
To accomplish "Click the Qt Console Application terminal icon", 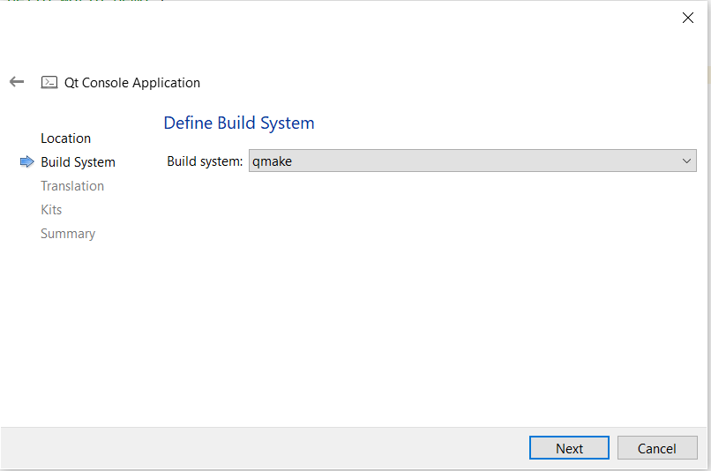I will coord(49,83).
